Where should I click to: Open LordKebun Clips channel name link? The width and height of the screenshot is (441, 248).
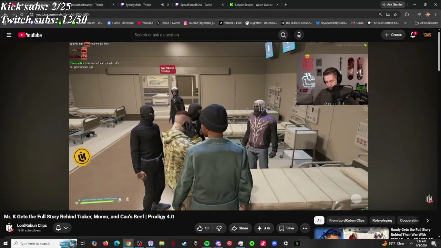pyautogui.click(x=32, y=226)
